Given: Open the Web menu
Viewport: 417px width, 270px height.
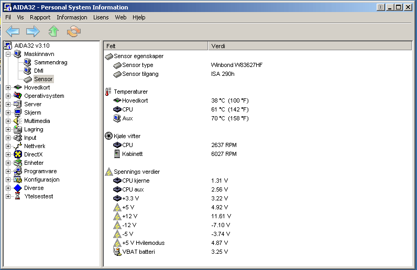Looking at the screenshot, I should point(120,17).
